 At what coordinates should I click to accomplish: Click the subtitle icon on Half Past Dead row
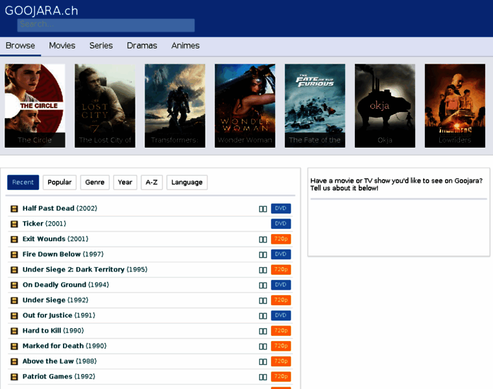click(263, 209)
